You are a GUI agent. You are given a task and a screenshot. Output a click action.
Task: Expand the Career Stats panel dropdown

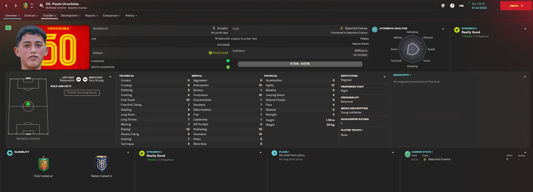(526, 152)
